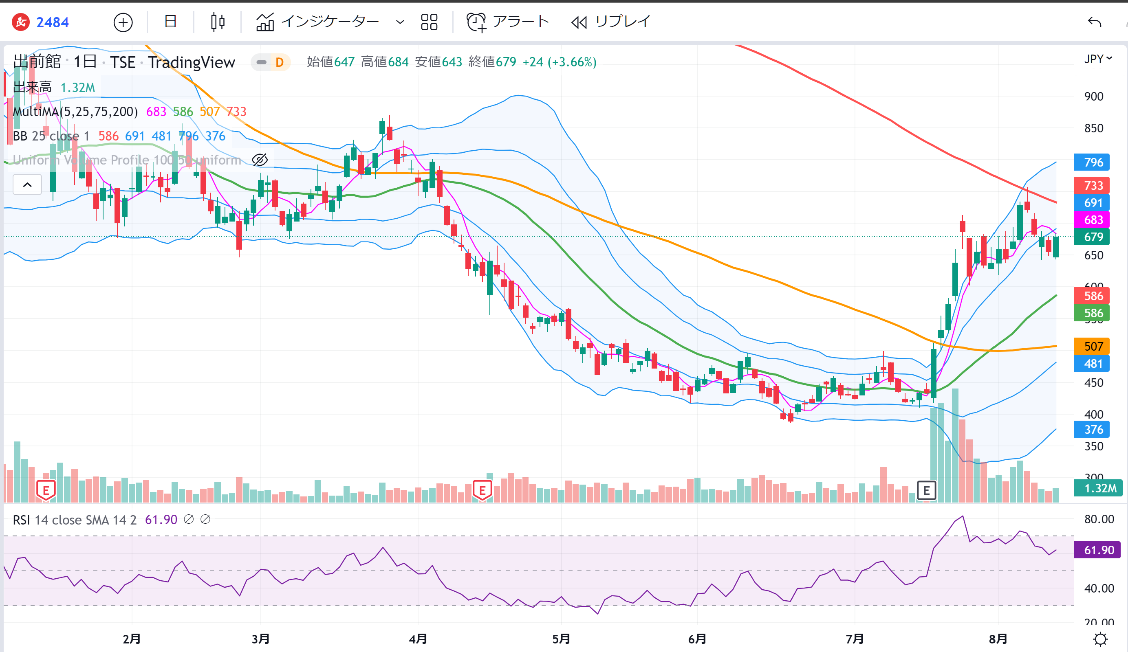The height and width of the screenshot is (652, 1128).
Task: Click the 安値643 low value
Action: [438, 62]
